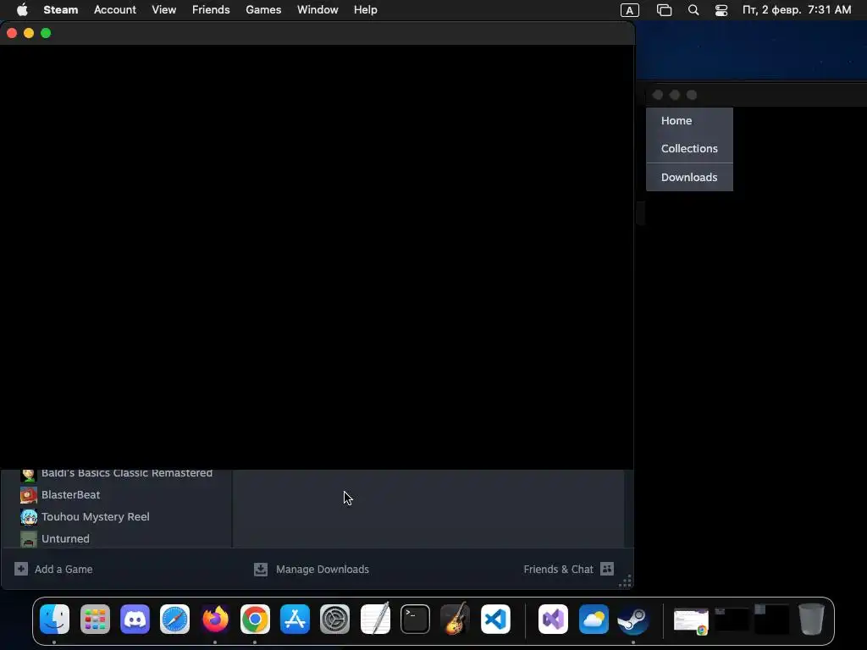Open the Trash in the dock
Screen dimensions: 867x650
pos(811,619)
